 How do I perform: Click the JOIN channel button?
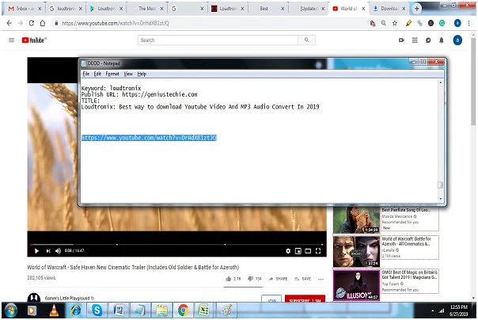(x=271, y=299)
